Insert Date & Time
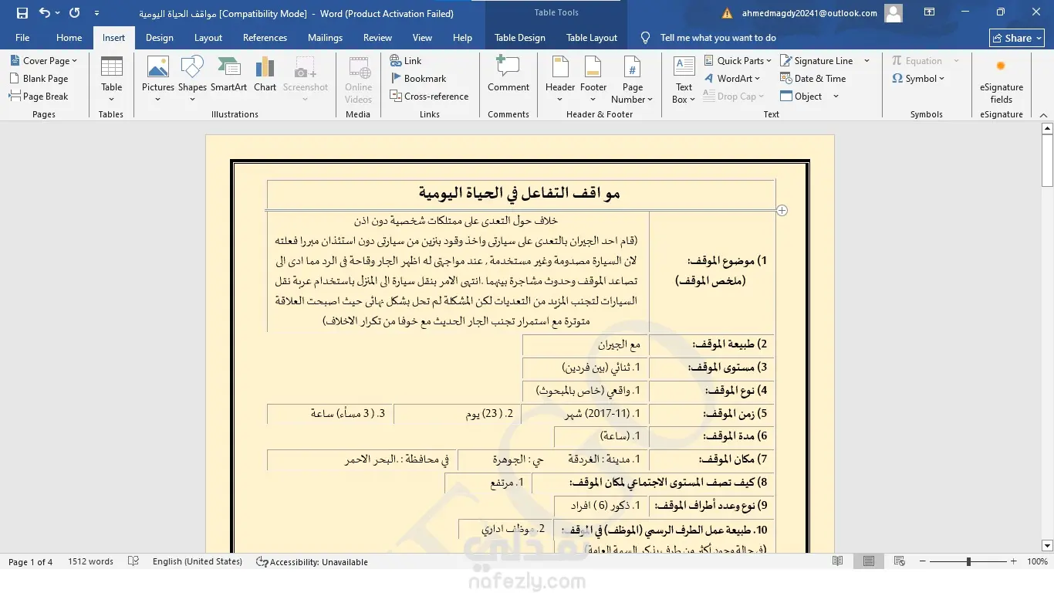The width and height of the screenshot is (1054, 593). click(813, 78)
